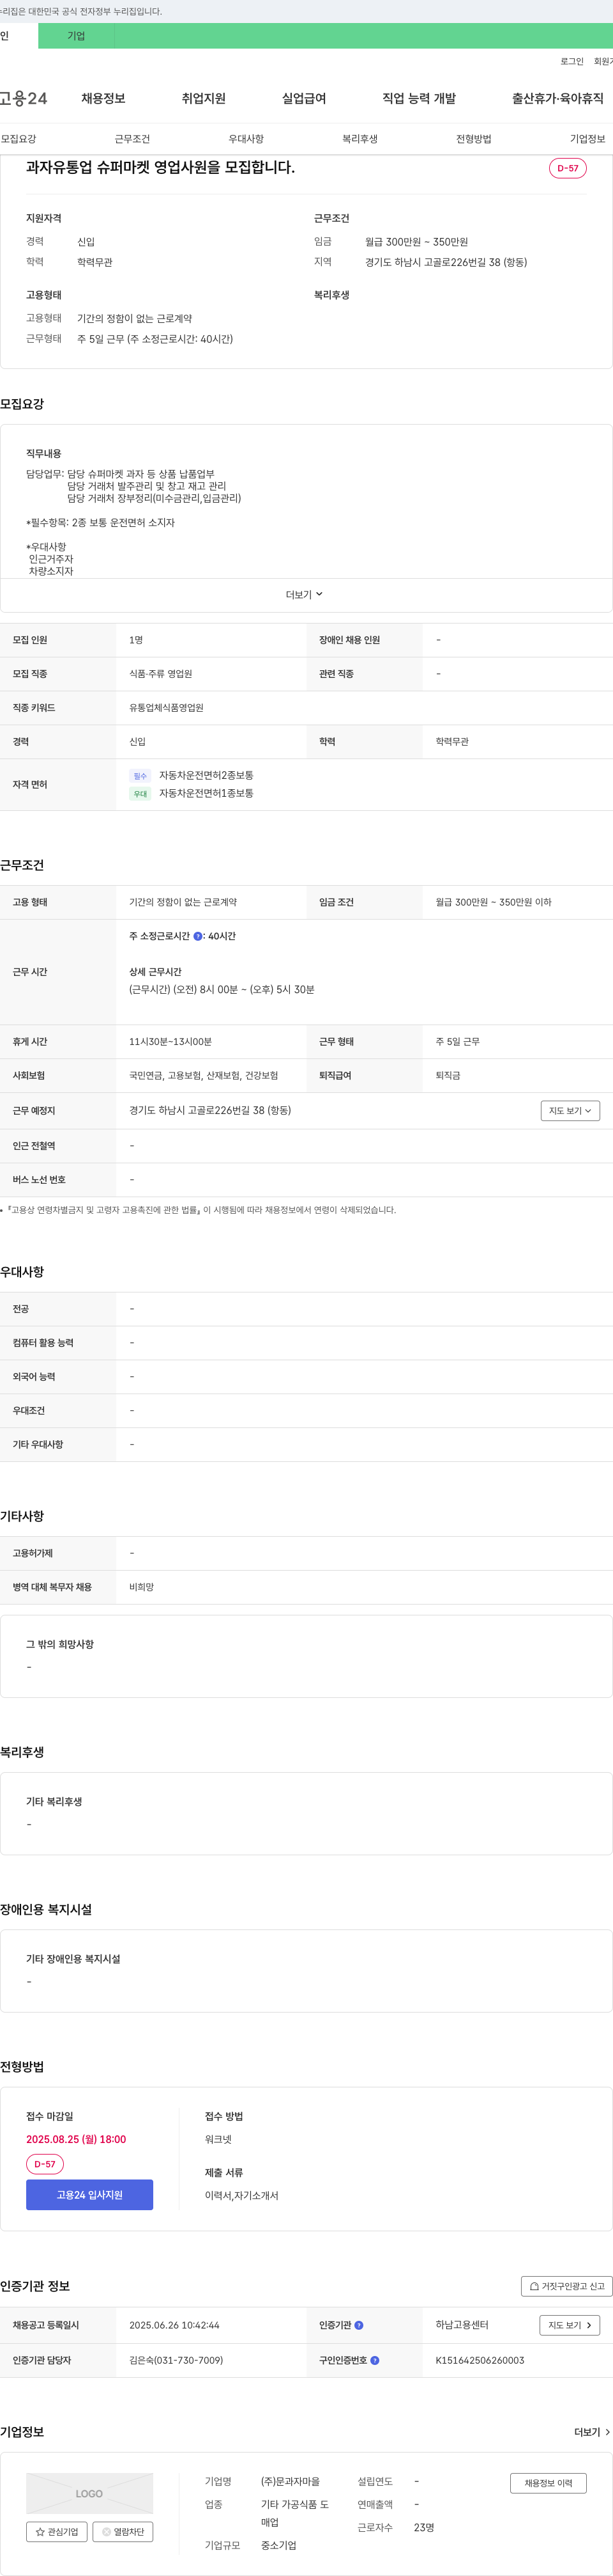Expand the 지도 보기 map for 근무 예정지
Viewport: 613px width, 2576px height.
[x=570, y=1111]
